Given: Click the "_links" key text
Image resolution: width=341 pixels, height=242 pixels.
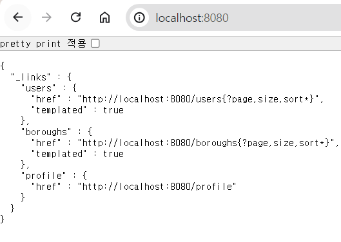Looking at the screenshot, I should [31, 77].
